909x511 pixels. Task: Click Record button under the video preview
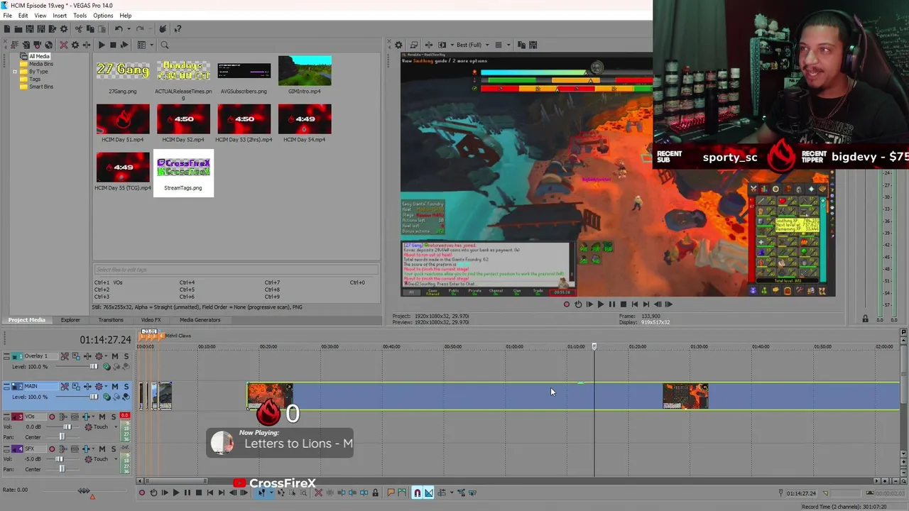click(x=566, y=304)
